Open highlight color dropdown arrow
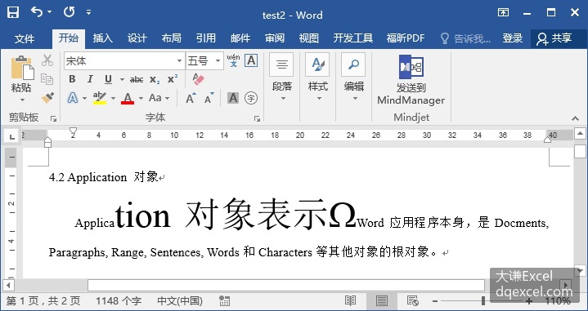 tap(113, 99)
